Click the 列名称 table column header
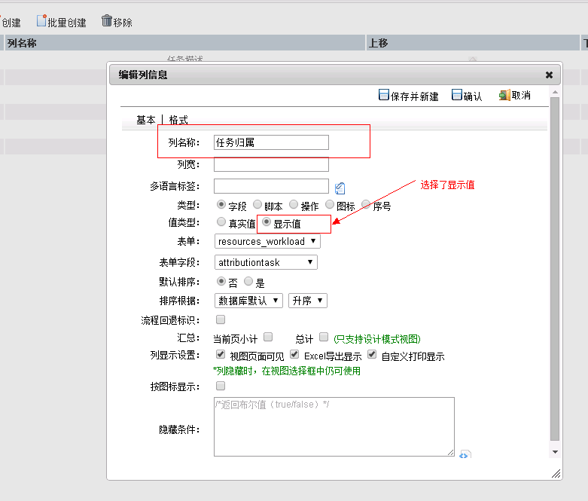The height and width of the screenshot is (501, 588). pos(184,43)
